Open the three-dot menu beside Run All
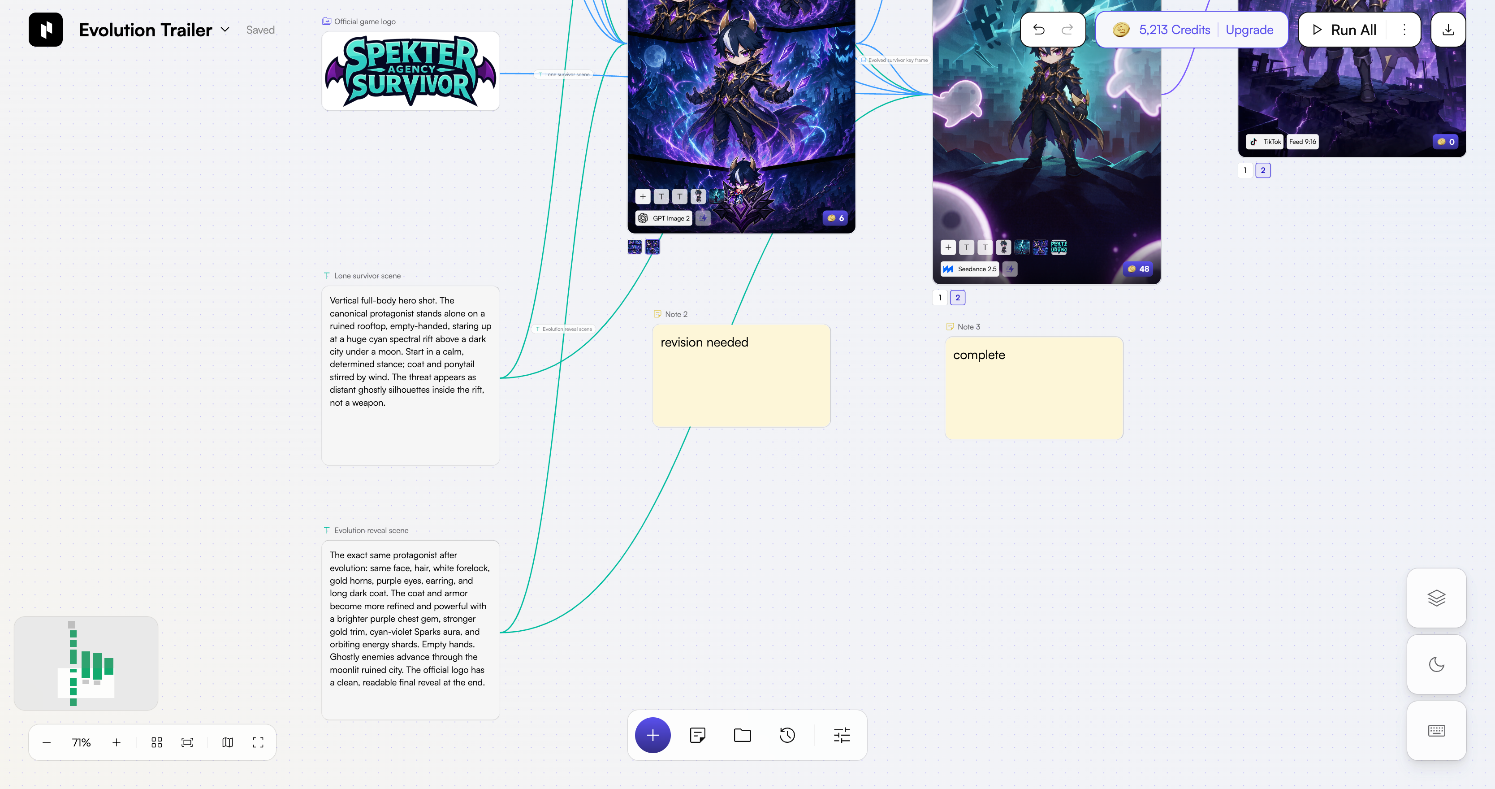Image resolution: width=1495 pixels, height=789 pixels. tap(1404, 30)
